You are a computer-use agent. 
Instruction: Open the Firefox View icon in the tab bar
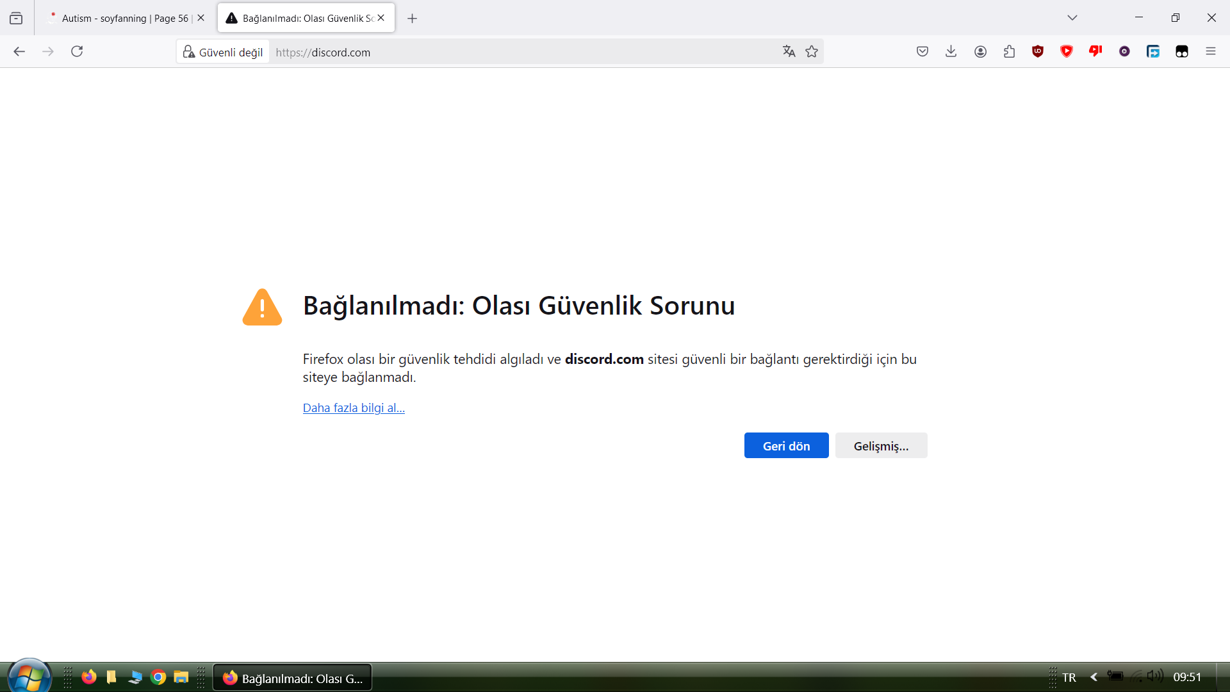click(16, 19)
